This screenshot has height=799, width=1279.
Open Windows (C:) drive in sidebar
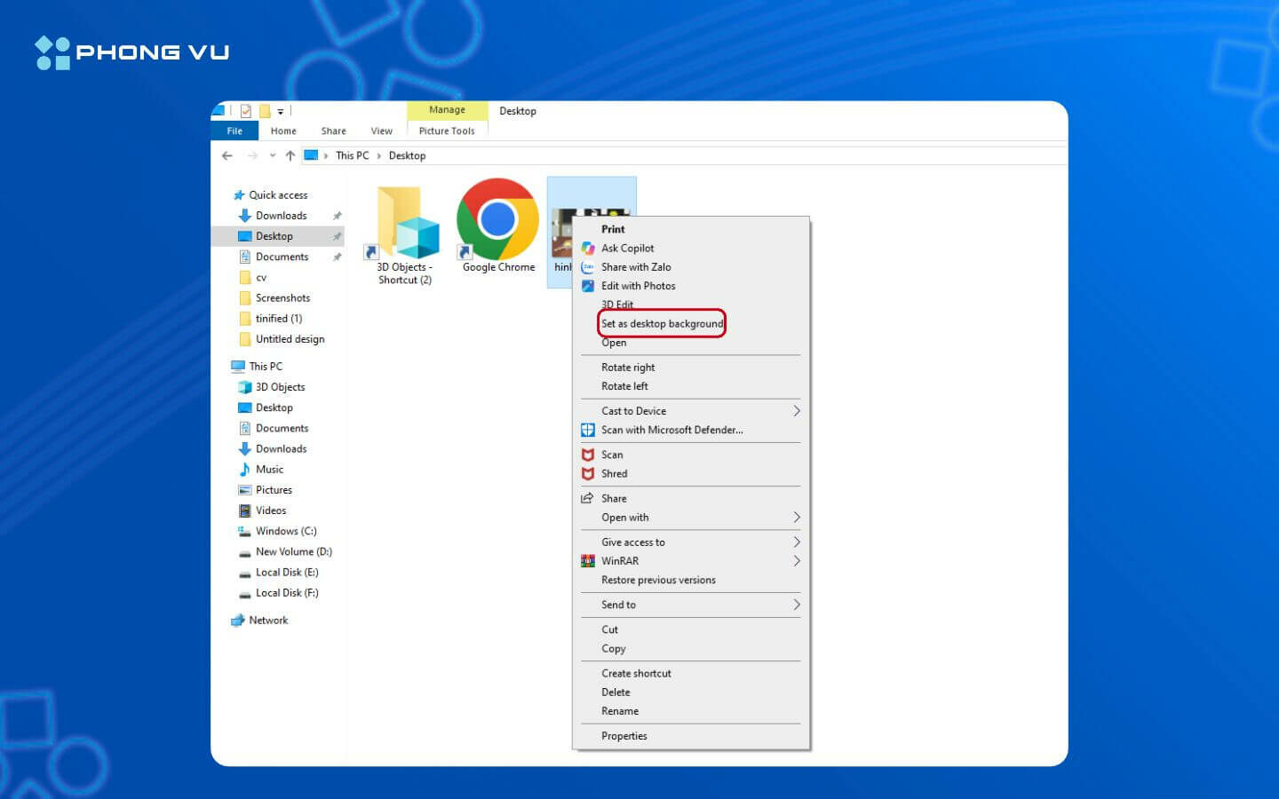tap(286, 531)
